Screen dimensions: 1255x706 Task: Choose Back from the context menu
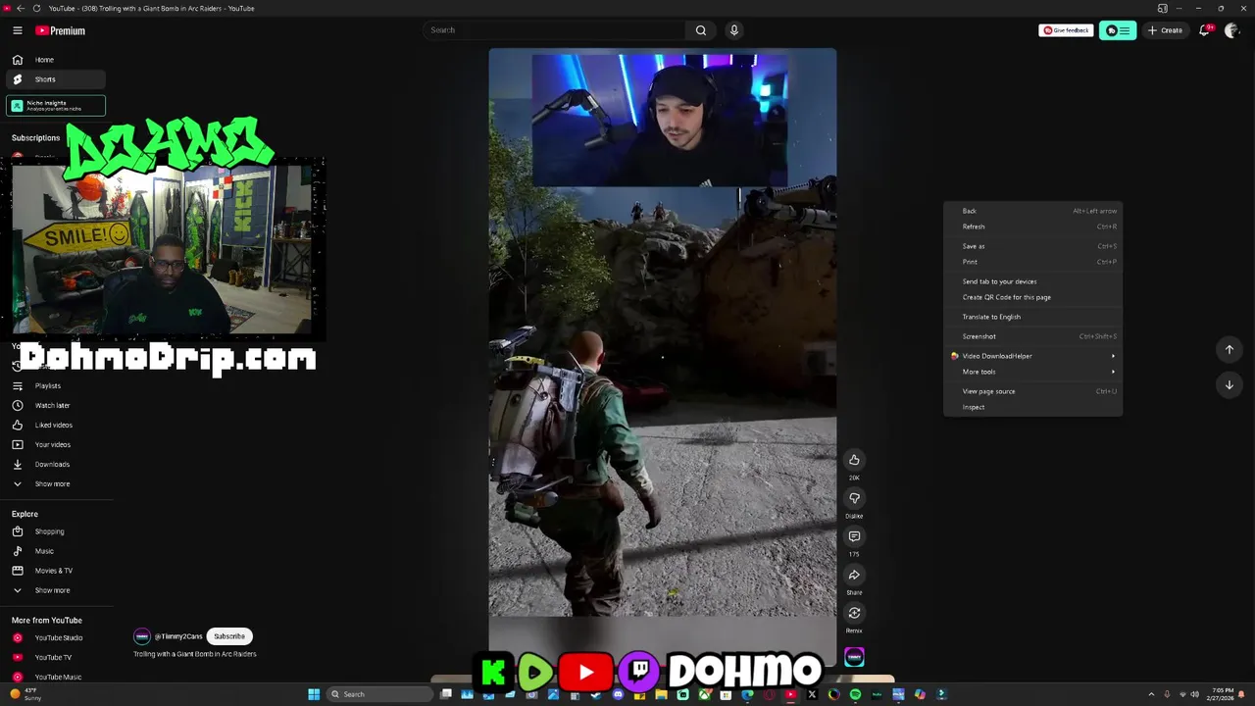click(1032, 211)
